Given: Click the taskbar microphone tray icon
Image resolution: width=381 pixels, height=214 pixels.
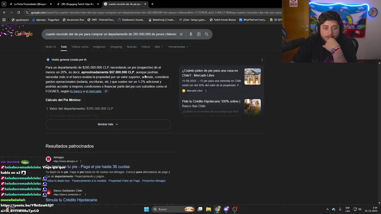Looking at the screenshot, I should point(340,209).
